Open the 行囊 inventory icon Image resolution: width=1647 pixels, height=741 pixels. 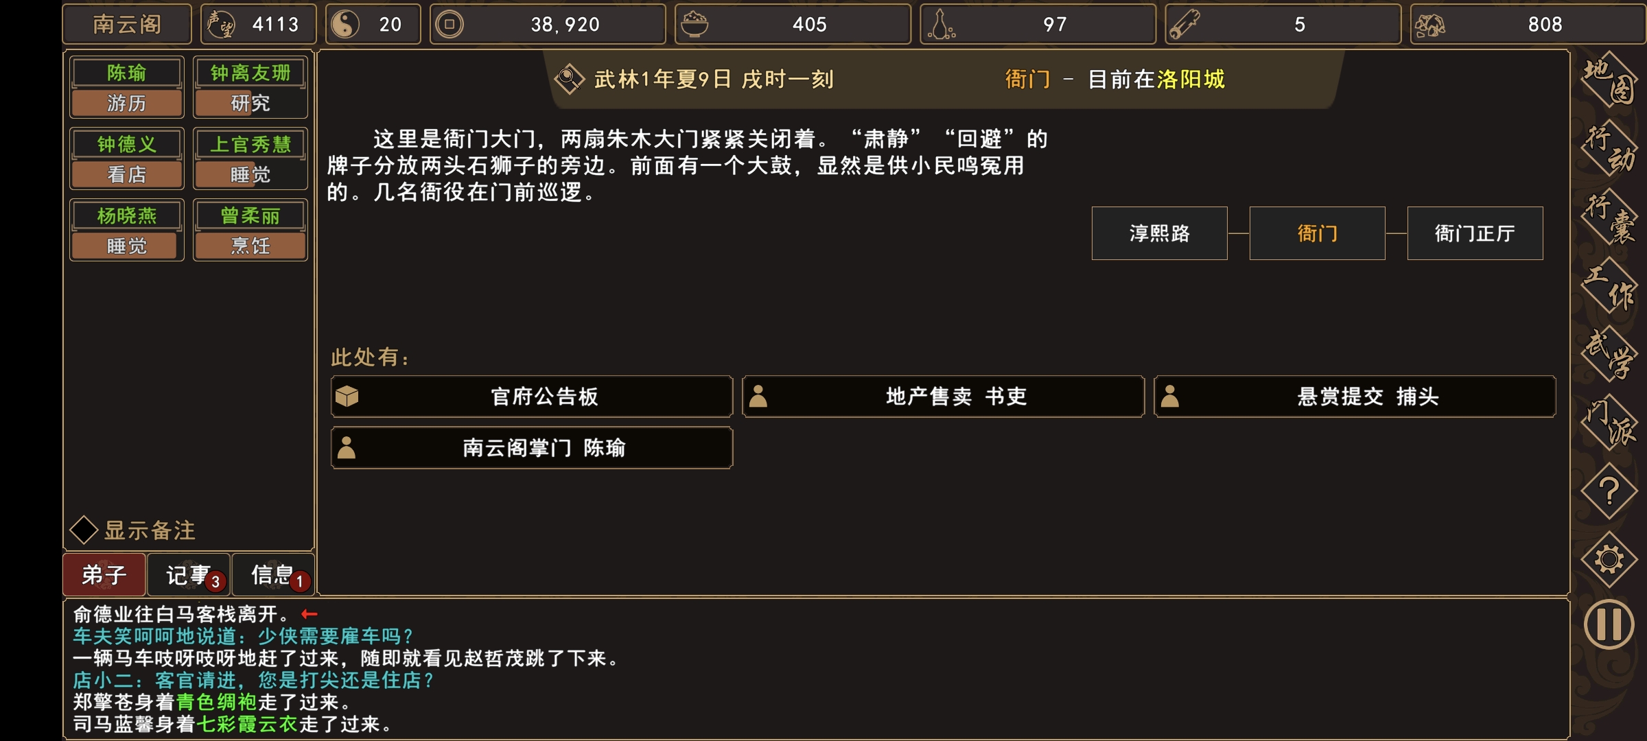pos(1609,217)
